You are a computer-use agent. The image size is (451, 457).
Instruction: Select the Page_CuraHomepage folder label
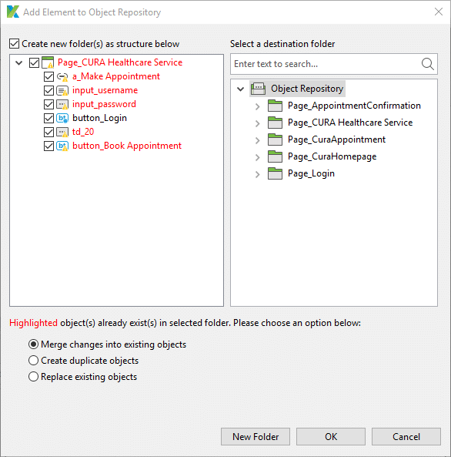tap(332, 156)
